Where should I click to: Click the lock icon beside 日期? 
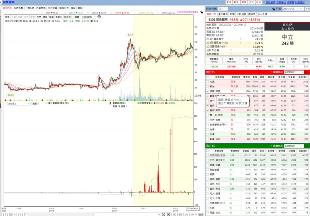[274, 9]
